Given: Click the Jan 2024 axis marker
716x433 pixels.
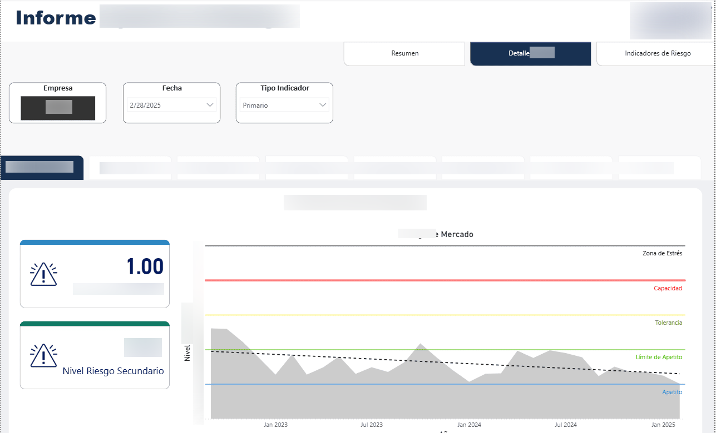Looking at the screenshot, I should click(468, 425).
